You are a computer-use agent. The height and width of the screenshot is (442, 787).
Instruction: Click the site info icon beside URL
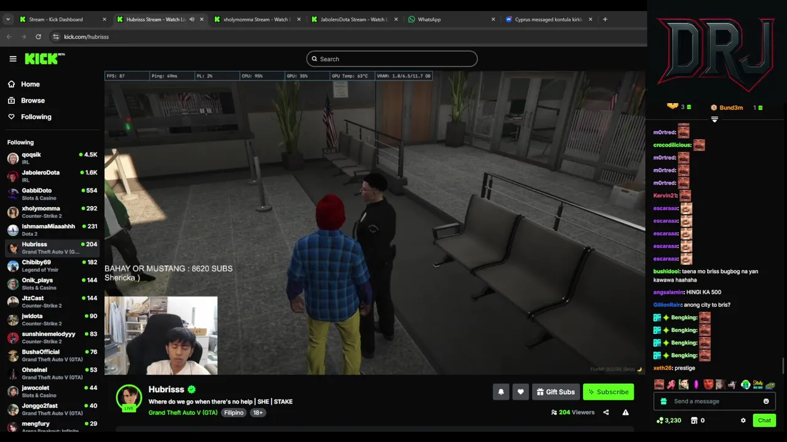pyautogui.click(x=56, y=37)
